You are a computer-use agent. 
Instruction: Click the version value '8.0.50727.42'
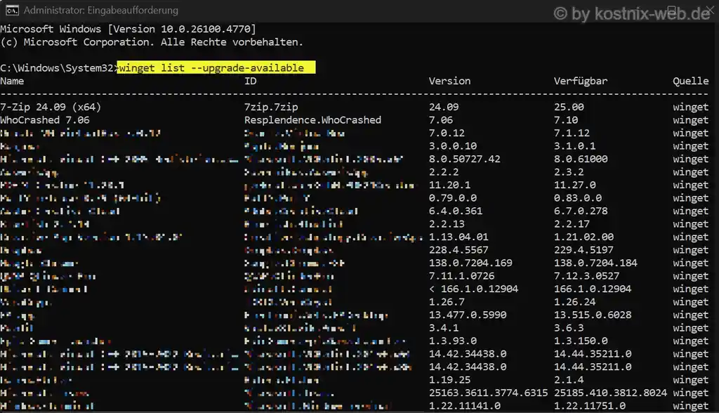click(x=465, y=159)
